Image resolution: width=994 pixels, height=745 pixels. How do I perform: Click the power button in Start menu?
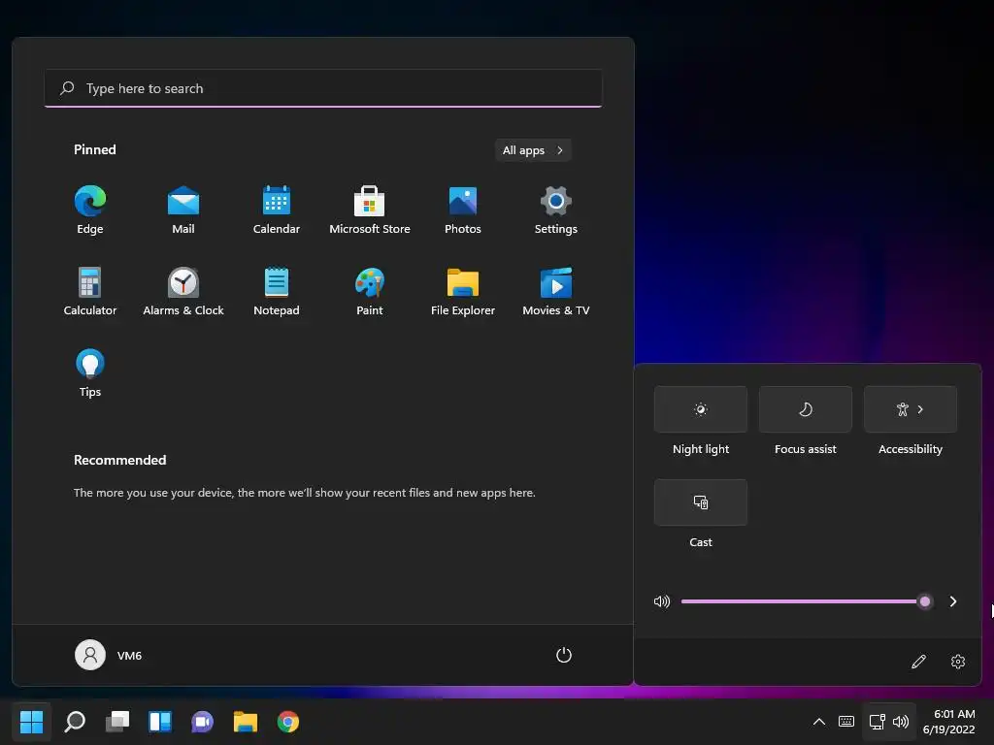[564, 655]
